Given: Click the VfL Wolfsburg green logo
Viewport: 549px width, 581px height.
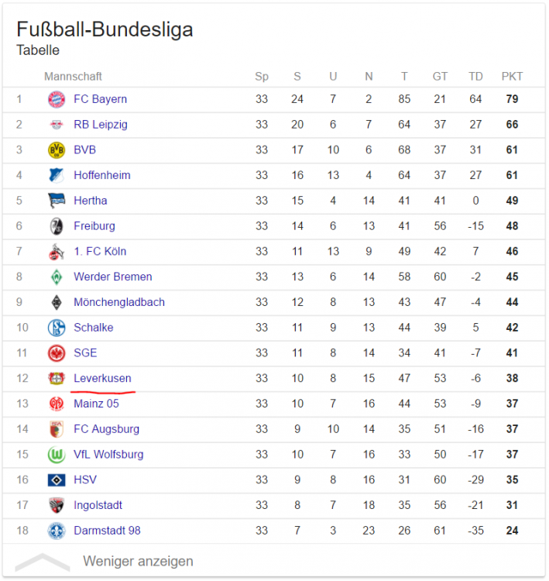Looking at the screenshot, I should 57,455.
